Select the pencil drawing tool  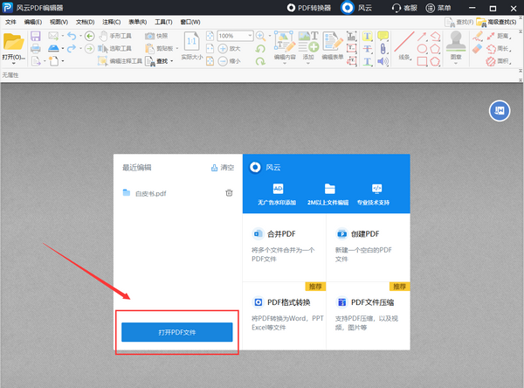point(477,36)
